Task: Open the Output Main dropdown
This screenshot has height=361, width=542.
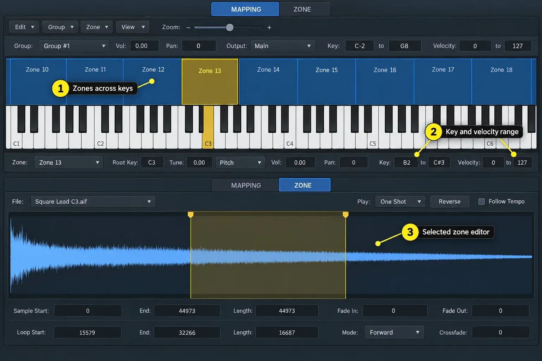Action: pos(283,46)
